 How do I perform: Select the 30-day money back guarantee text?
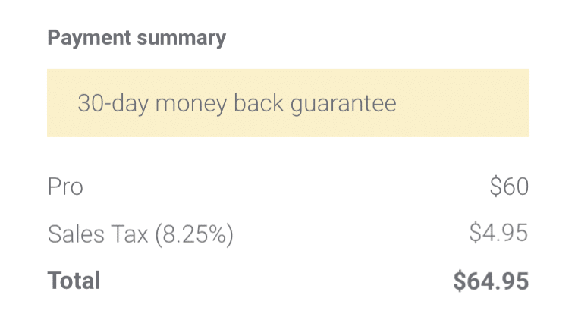[x=237, y=103]
